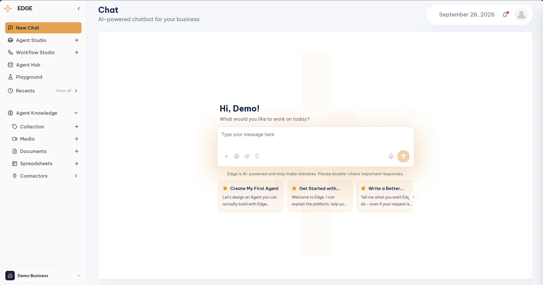543x285 pixels.
Task: Collapse the sidebar with the chevron button
Action: pos(79,8)
